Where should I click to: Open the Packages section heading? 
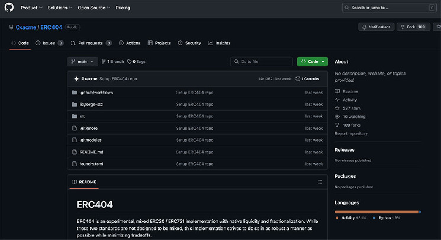point(345,177)
